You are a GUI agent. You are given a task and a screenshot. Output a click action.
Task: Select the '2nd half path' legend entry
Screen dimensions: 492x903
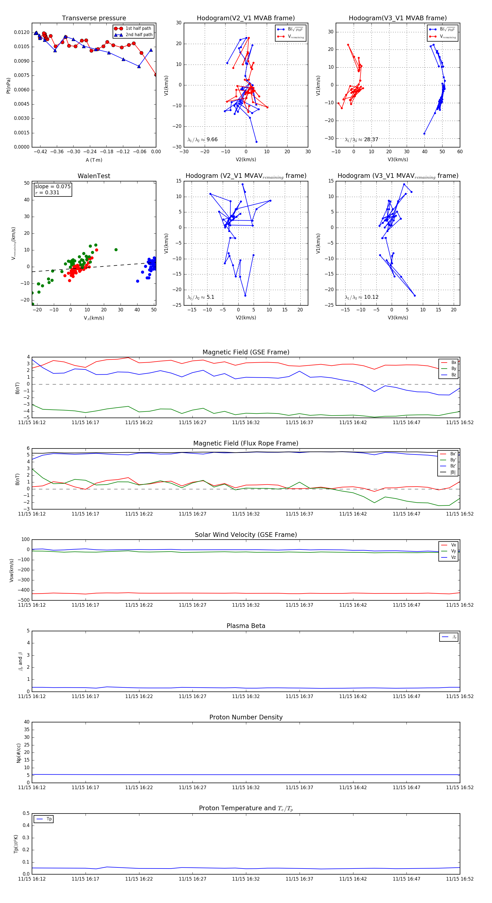[133, 35]
